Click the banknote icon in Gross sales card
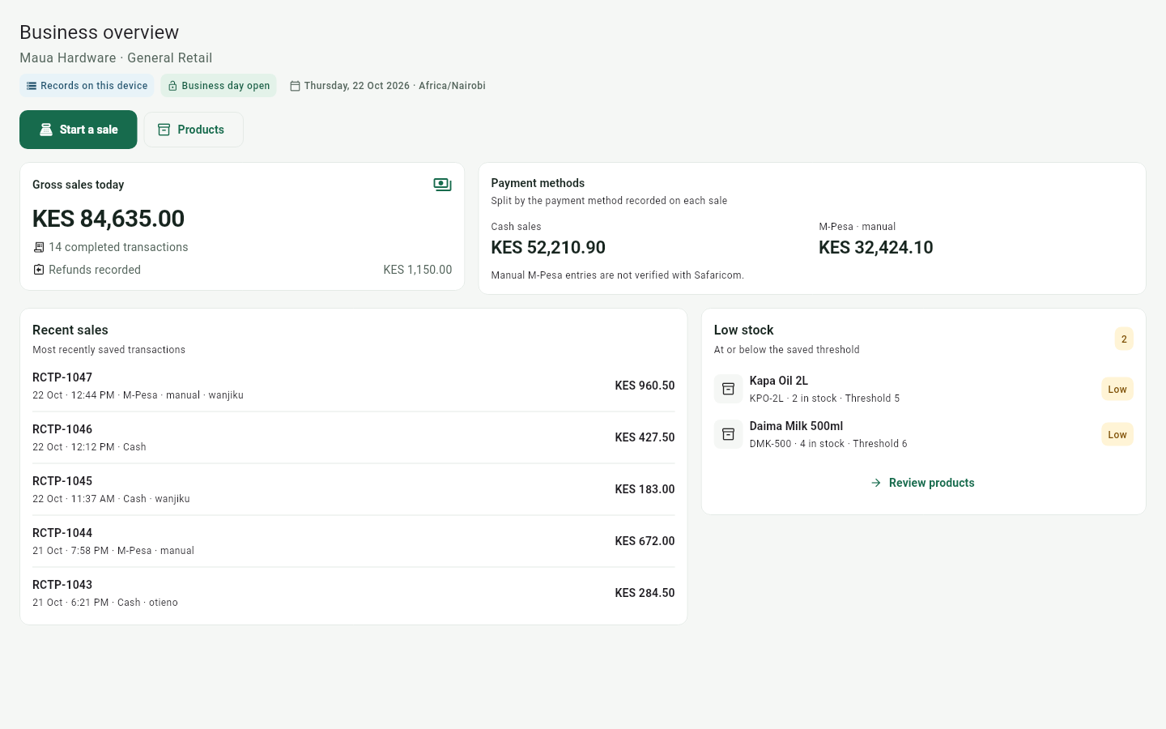 442,185
